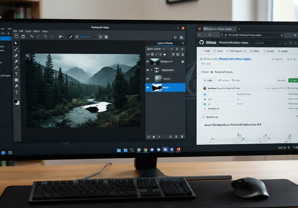The height and width of the screenshot is (208, 298).
Task: Click the white background color swatch
Action: coord(18,103)
